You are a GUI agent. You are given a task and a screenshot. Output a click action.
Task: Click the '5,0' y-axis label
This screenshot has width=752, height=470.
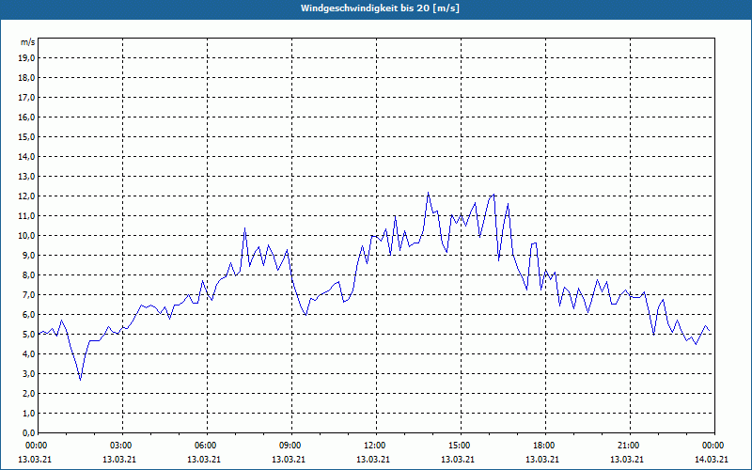click(28, 335)
